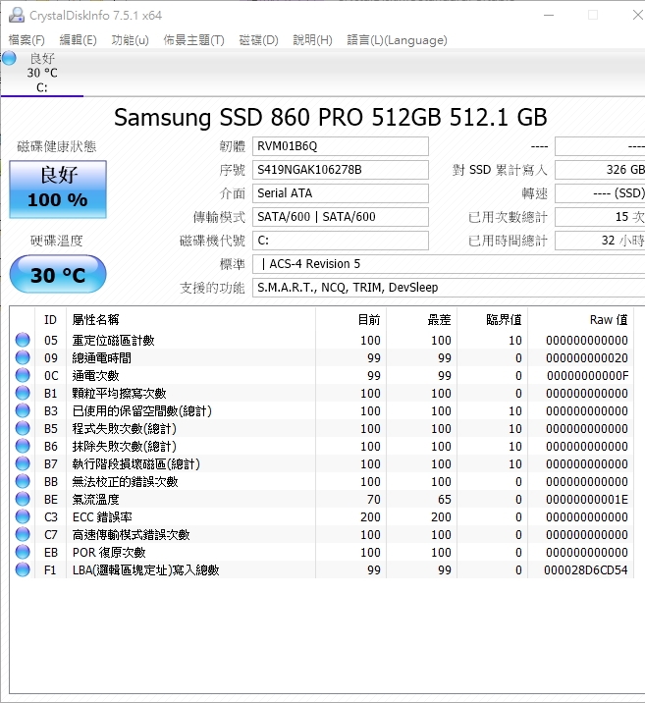The width and height of the screenshot is (645, 703).
Task: Click raw value 00000000001E
Action: (x=587, y=500)
